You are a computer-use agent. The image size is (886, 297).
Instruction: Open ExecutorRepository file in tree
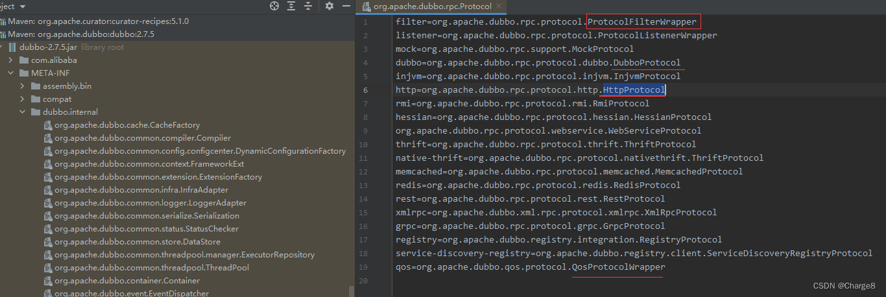pos(184,255)
